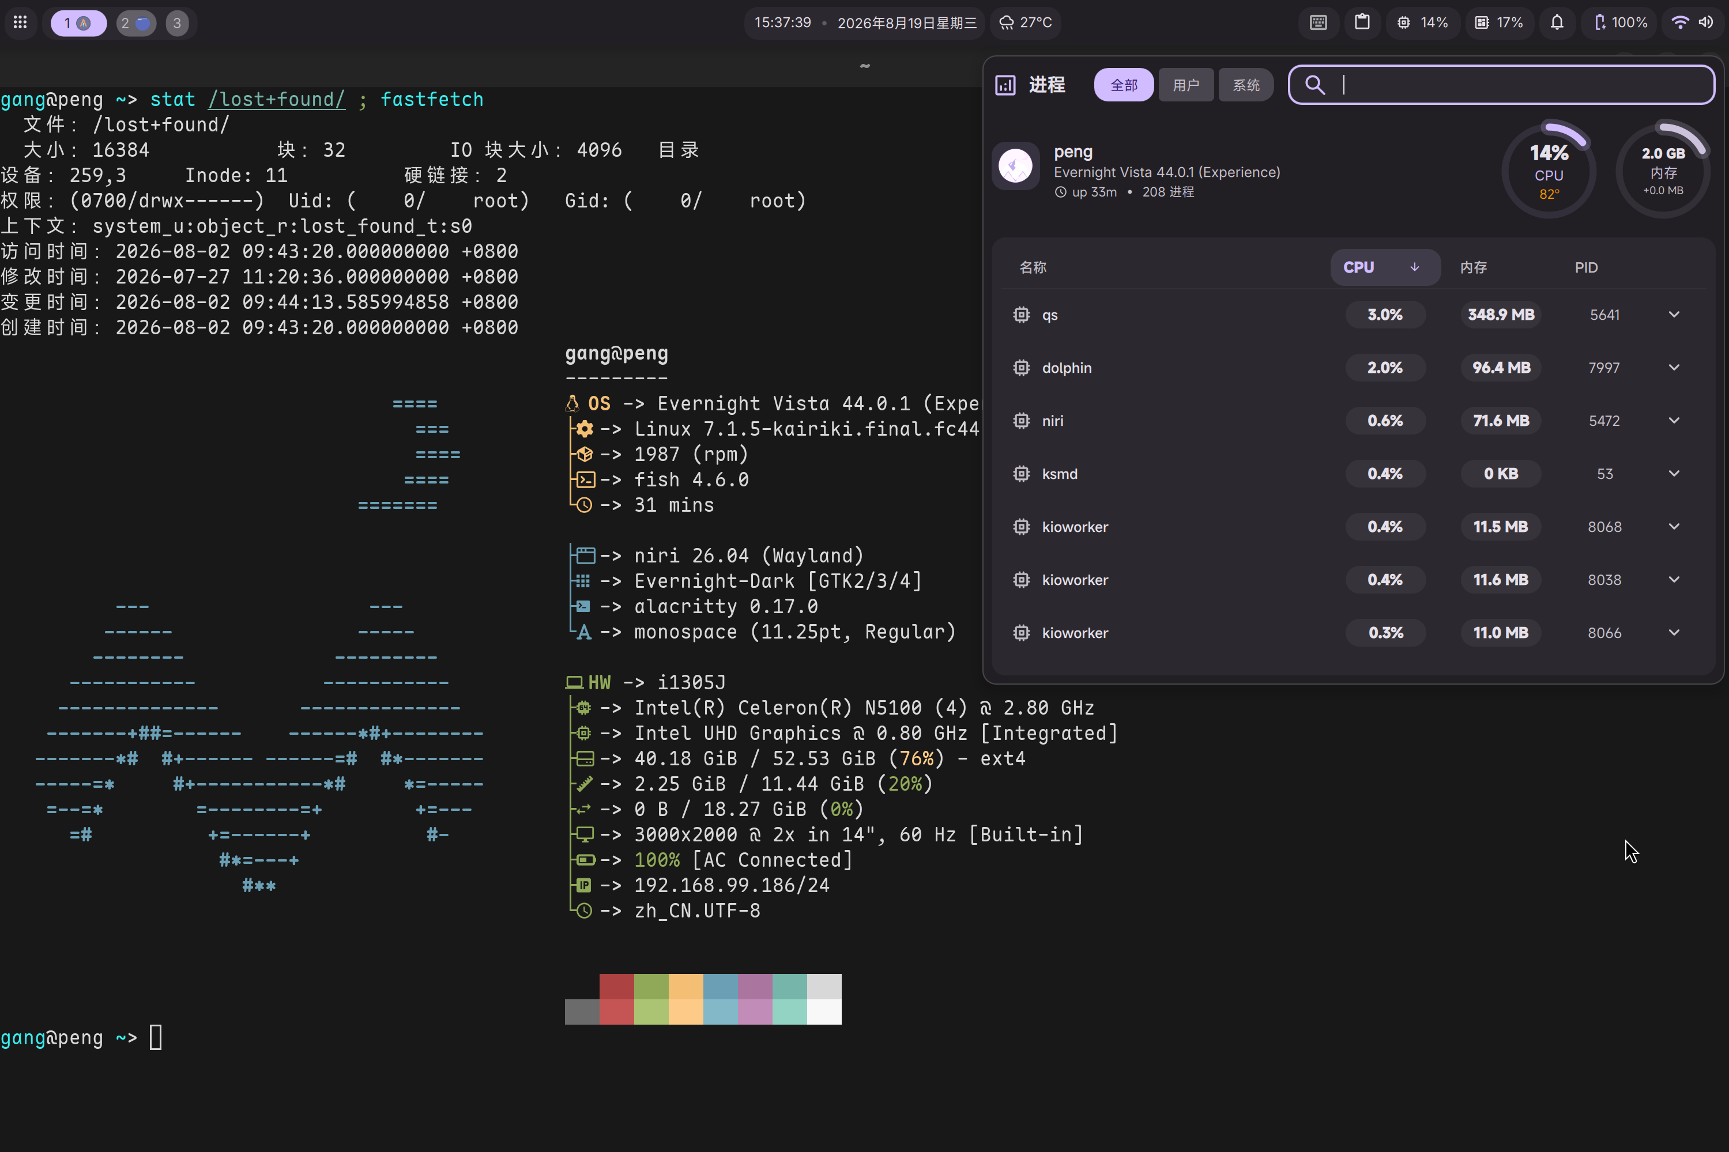Click the dolphin process chip icon
The width and height of the screenshot is (1729, 1152).
pos(1022,367)
